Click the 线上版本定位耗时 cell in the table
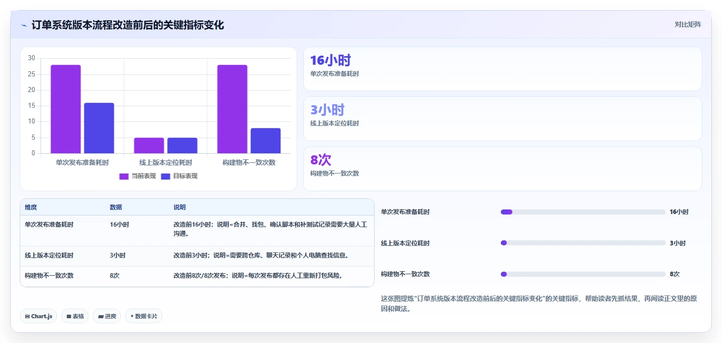 [49, 255]
